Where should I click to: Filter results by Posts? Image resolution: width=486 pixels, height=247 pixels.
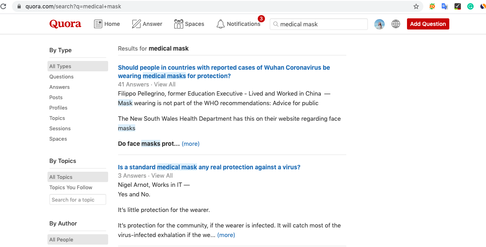(x=56, y=97)
